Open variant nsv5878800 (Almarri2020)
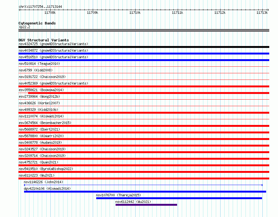278x217 pixels. click(41, 136)
